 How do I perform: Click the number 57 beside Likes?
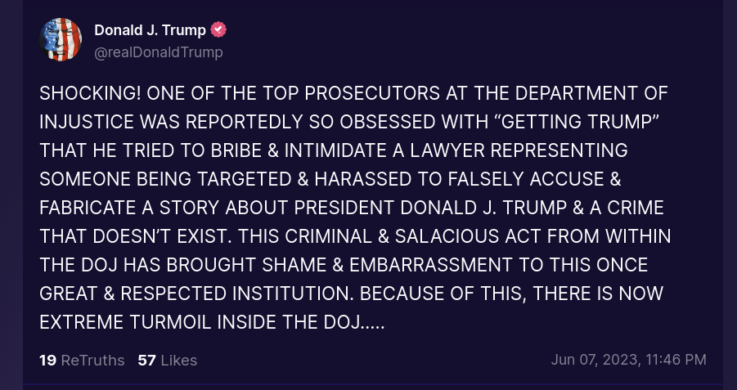[x=146, y=360]
